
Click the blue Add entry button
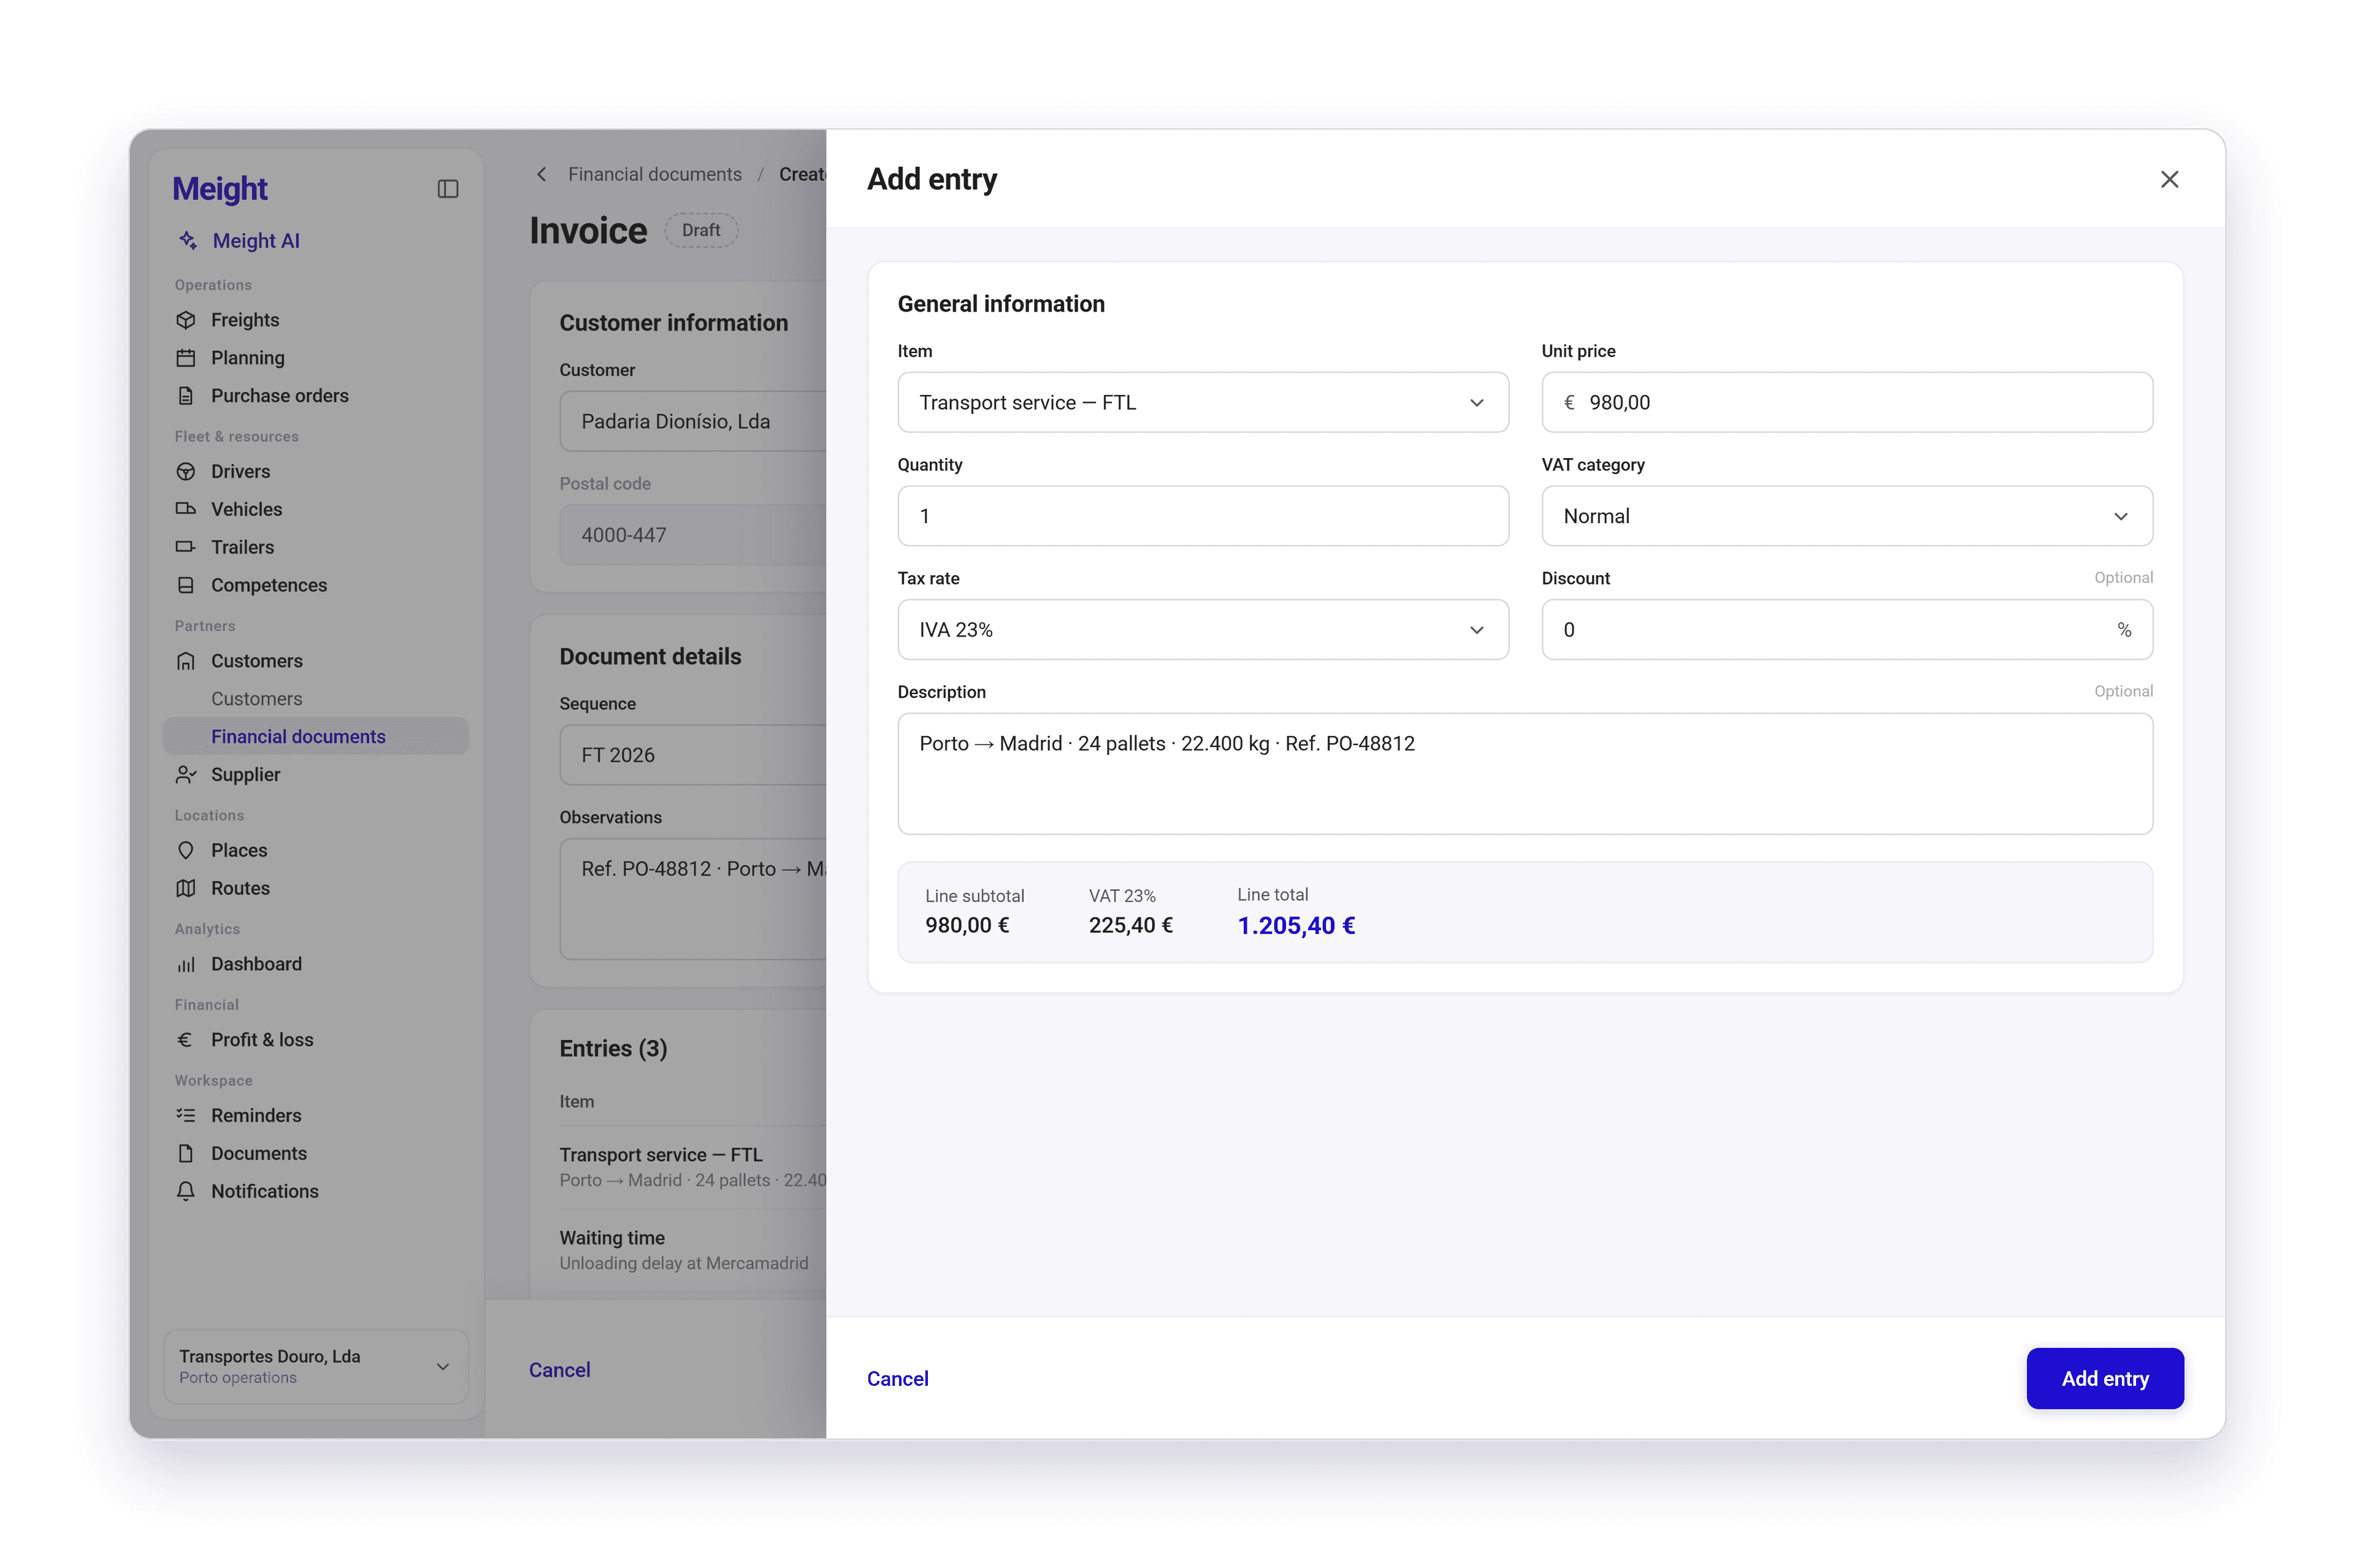click(2104, 1378)
